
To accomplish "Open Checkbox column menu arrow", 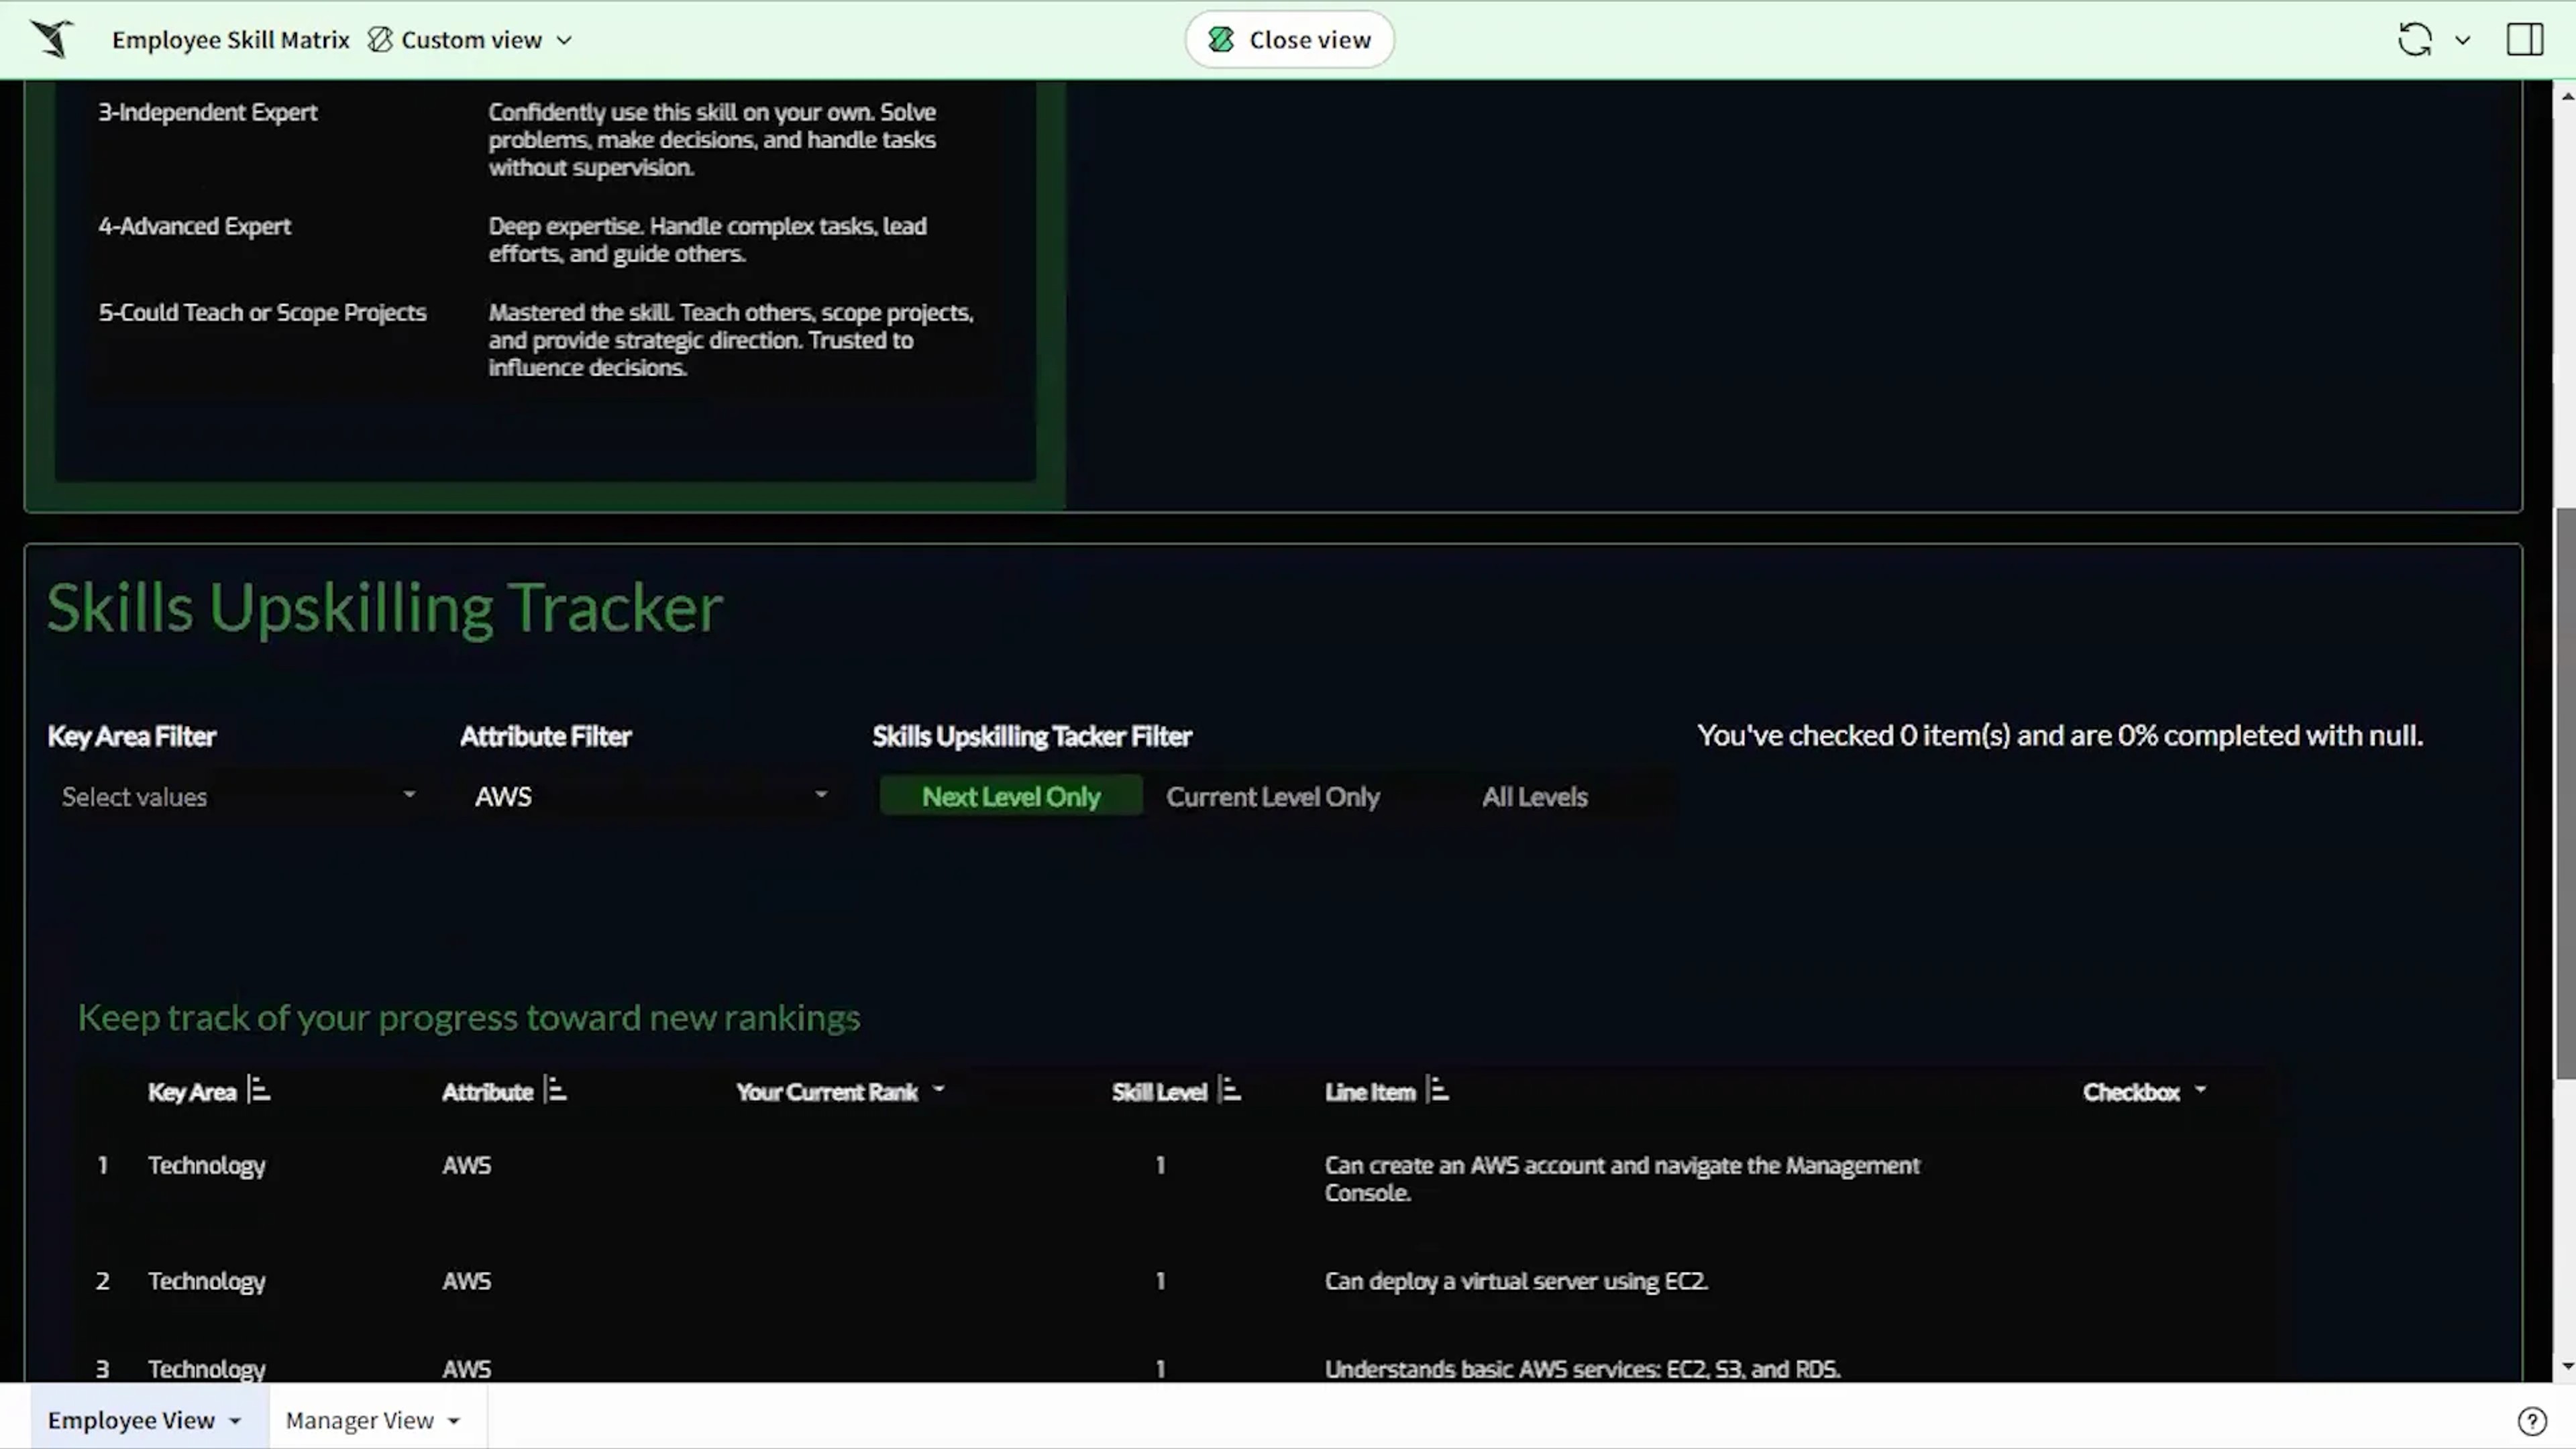I will (2200, 1090).
